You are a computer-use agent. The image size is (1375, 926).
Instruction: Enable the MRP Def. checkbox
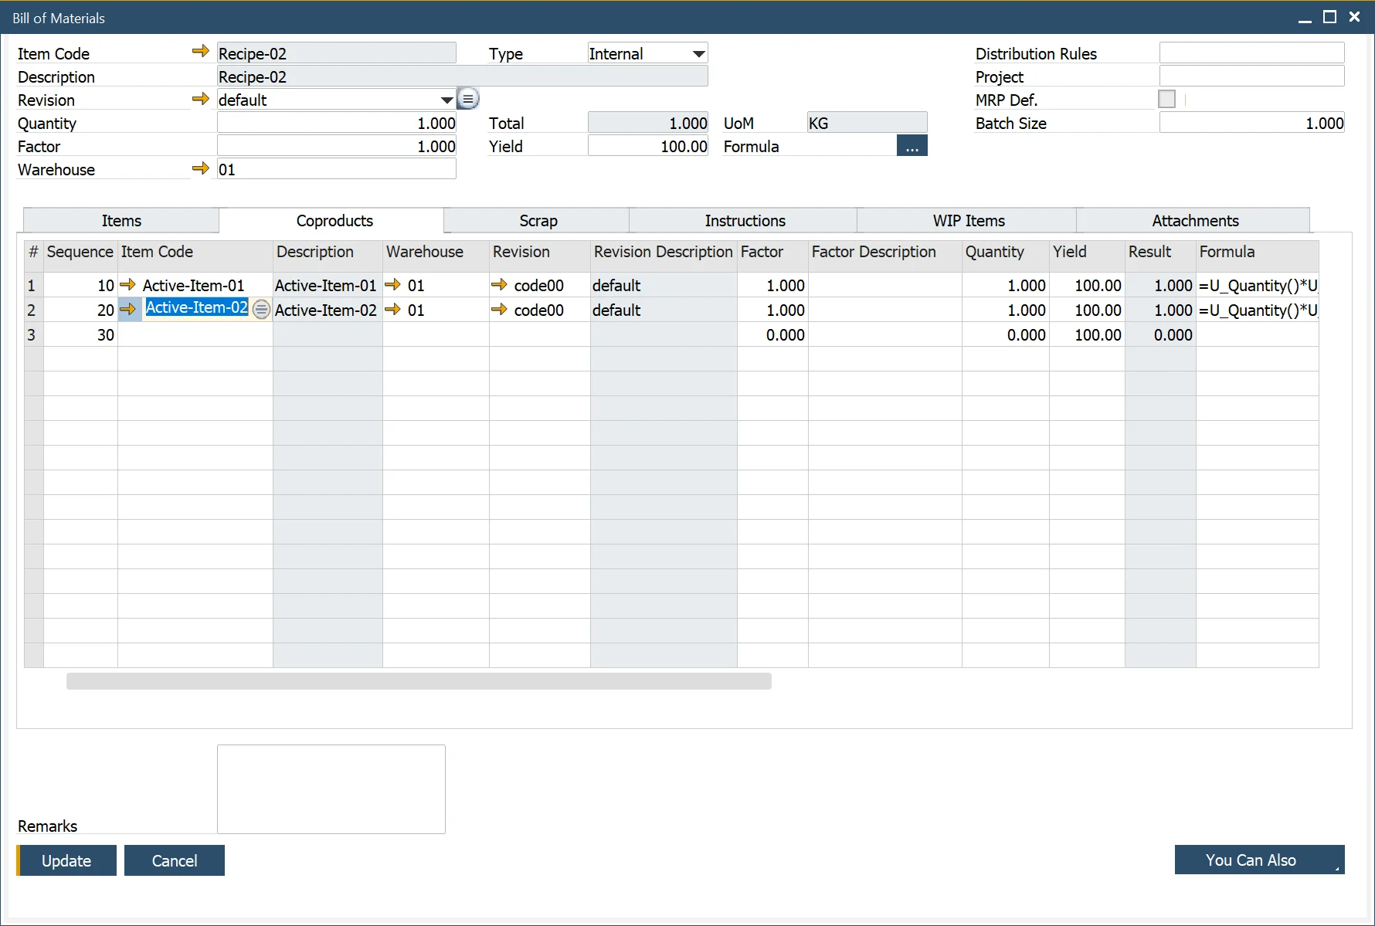(x=1168, y=99)
